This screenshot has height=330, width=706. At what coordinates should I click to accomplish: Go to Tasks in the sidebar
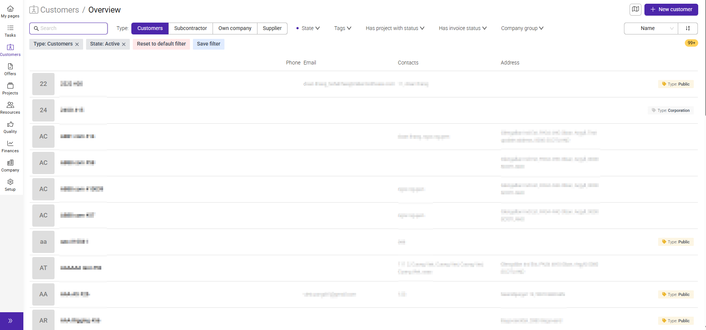[x=10, y=31]
